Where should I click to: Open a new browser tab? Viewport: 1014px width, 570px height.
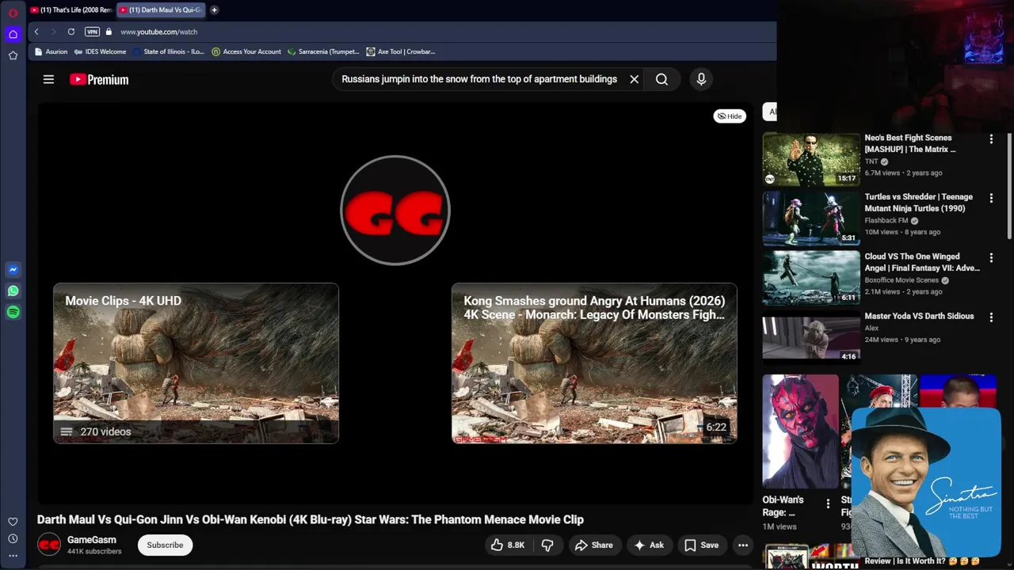(x=214, y=10)
